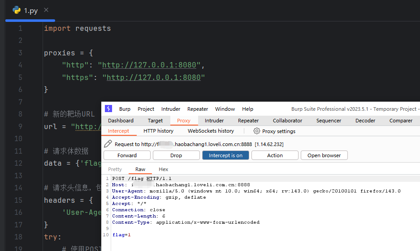
Task: Click the POST /flag HTTP/1.1 request line
Action: (142, 178)
